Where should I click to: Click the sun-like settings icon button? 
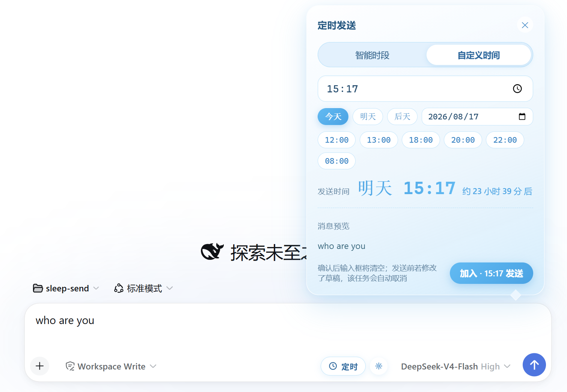379,366
